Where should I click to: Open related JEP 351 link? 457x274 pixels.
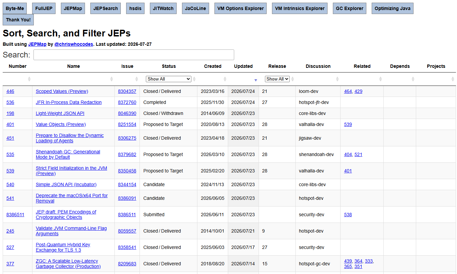[x=358, y=266]
